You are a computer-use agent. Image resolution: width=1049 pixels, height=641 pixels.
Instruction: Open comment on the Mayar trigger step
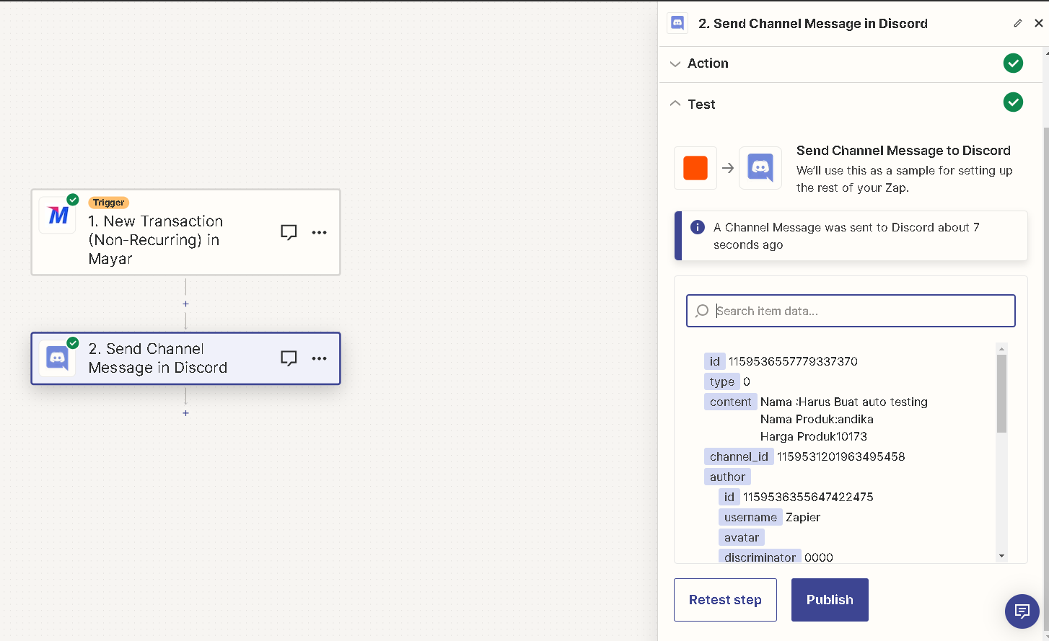289,232
